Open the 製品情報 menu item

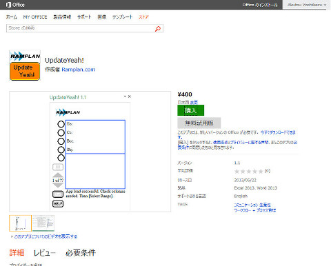[x=62, y=17]
